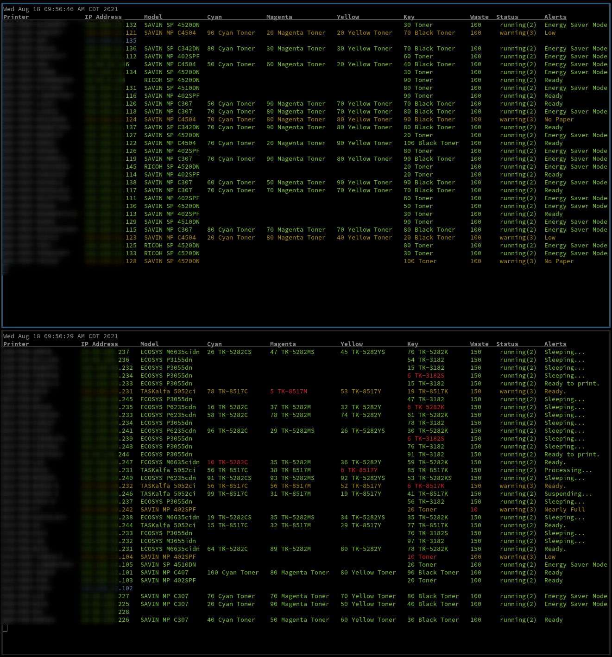The height and width of the screenshot is (657, 612).
Task: Click the Printer column header in the bottom pane
Action: (16, 344)
